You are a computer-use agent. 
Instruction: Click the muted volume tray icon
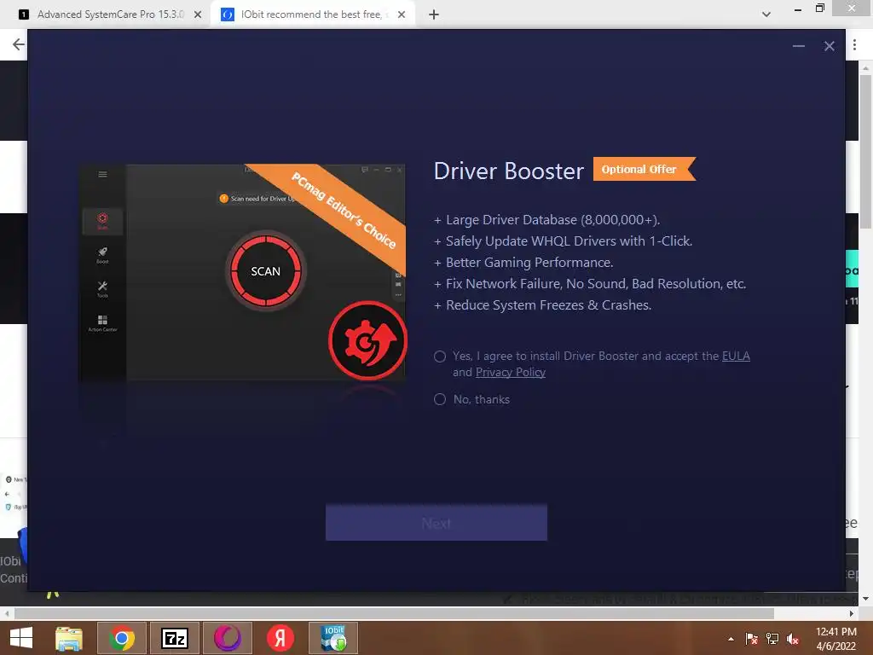(x=793, y=639)
